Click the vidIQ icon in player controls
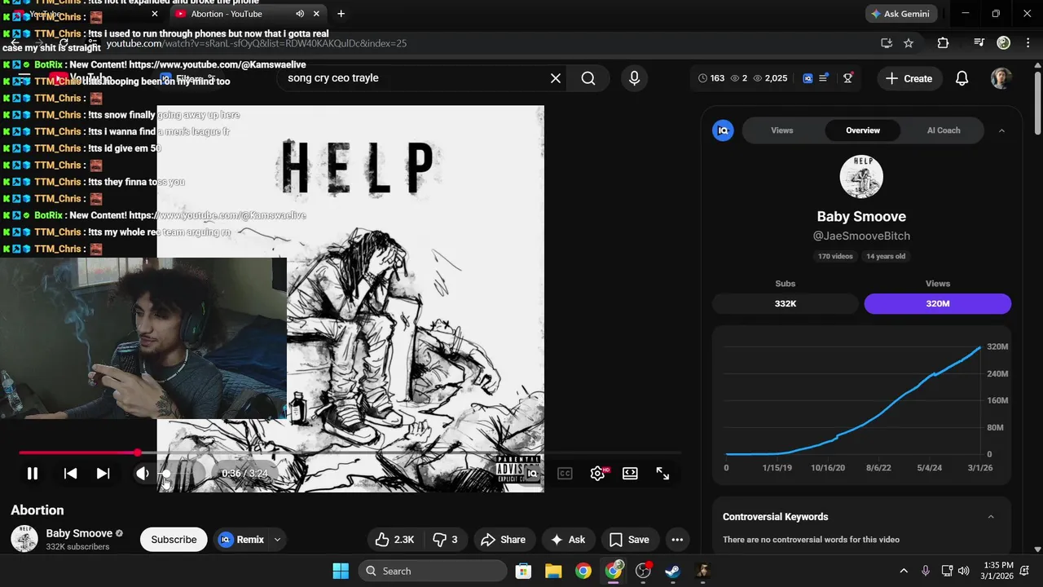This screenshot has width=1043, height=587. 532,474
